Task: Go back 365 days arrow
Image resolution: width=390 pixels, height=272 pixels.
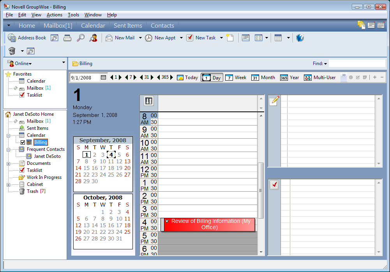Action: (x=159, y=78)
